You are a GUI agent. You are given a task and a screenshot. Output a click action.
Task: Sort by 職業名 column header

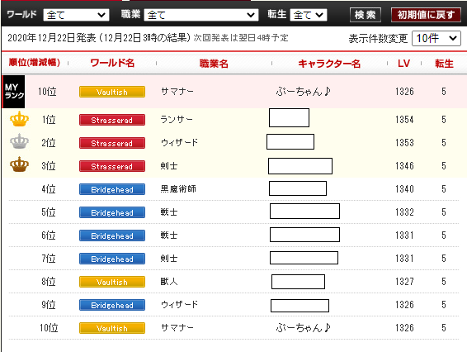point(214,64)
